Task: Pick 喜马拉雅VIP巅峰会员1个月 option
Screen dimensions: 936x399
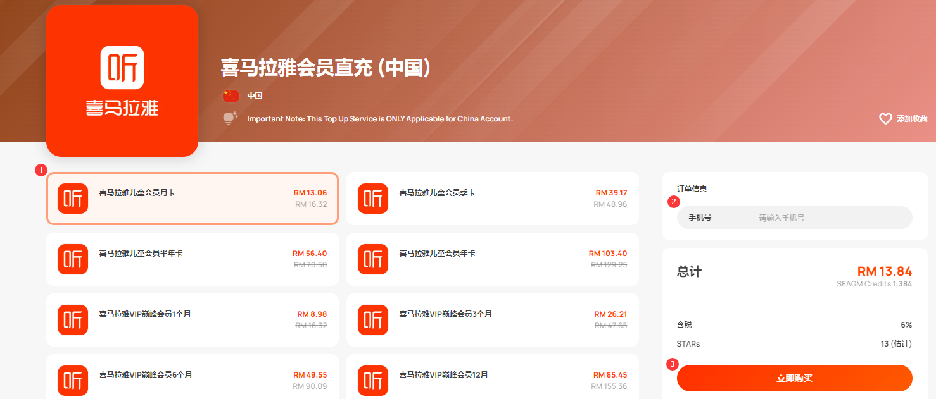Action: pyautogui.click(x=193, y=320)
